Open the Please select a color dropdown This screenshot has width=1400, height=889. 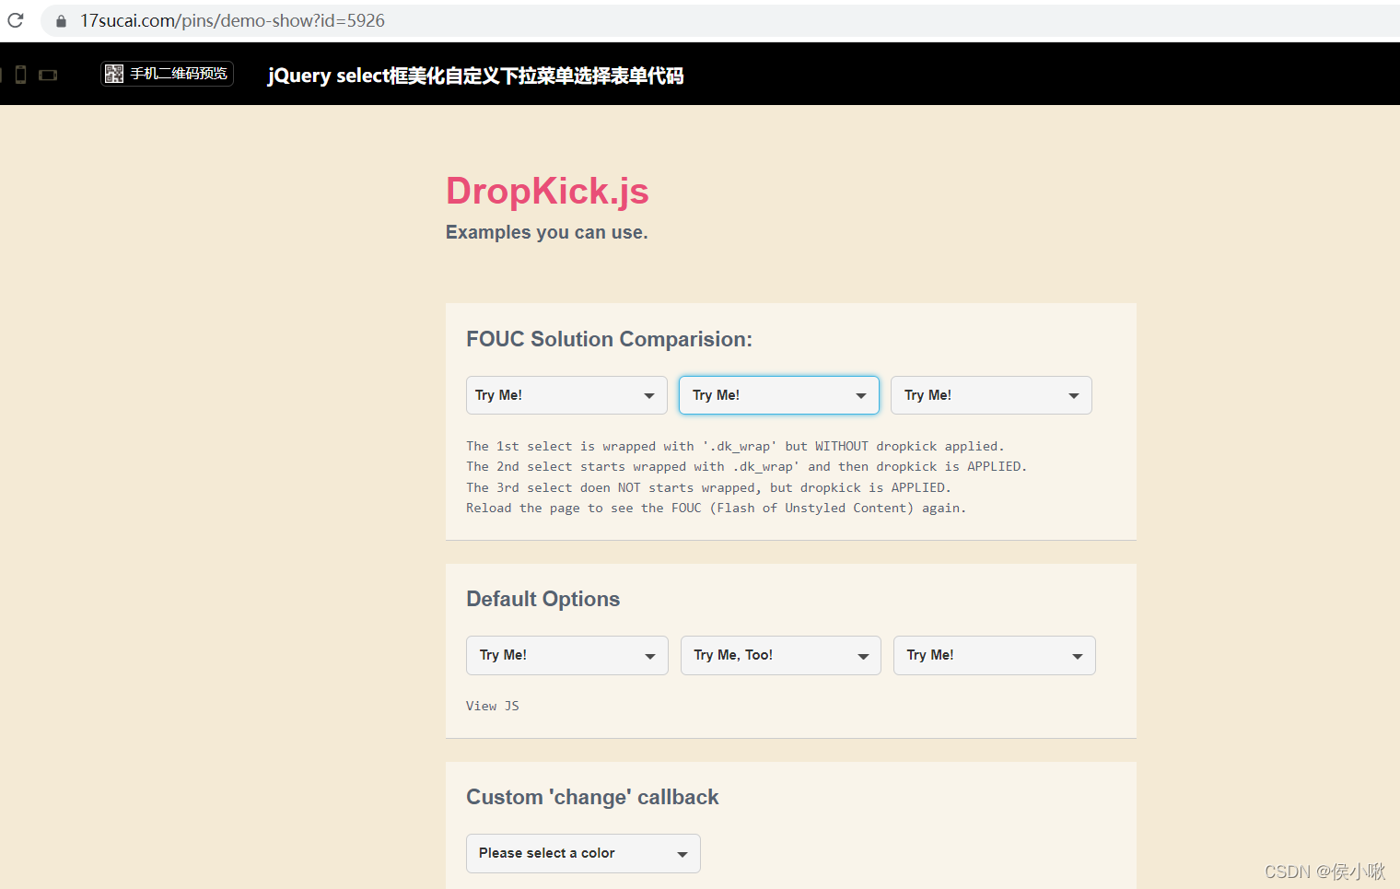(x=583, y=853)
